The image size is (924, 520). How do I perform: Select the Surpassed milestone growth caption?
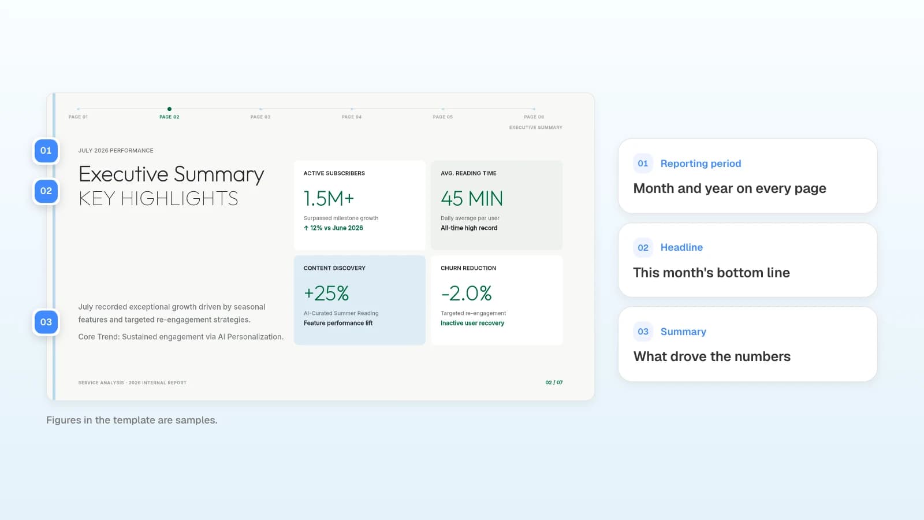(x=341, y=218)
